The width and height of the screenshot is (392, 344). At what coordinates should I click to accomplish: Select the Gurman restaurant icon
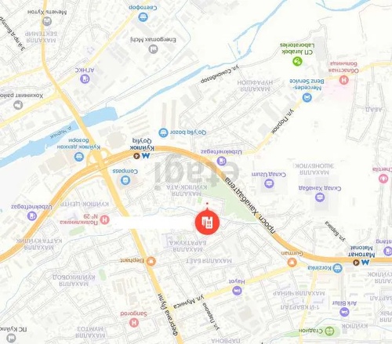[292, 263]
